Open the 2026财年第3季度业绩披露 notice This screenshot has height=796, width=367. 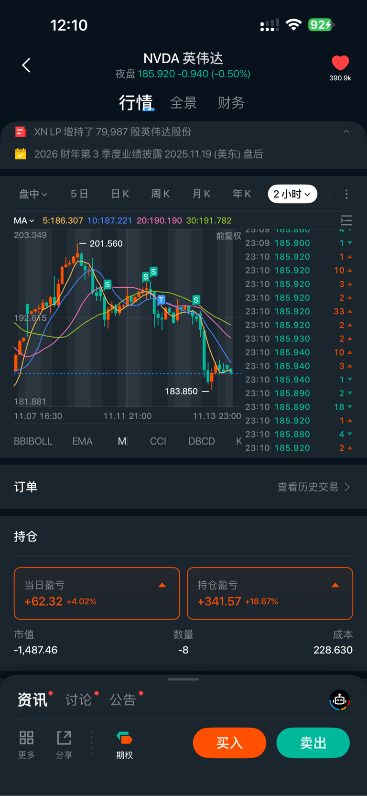pyautogui.click(x=149, y=154)
